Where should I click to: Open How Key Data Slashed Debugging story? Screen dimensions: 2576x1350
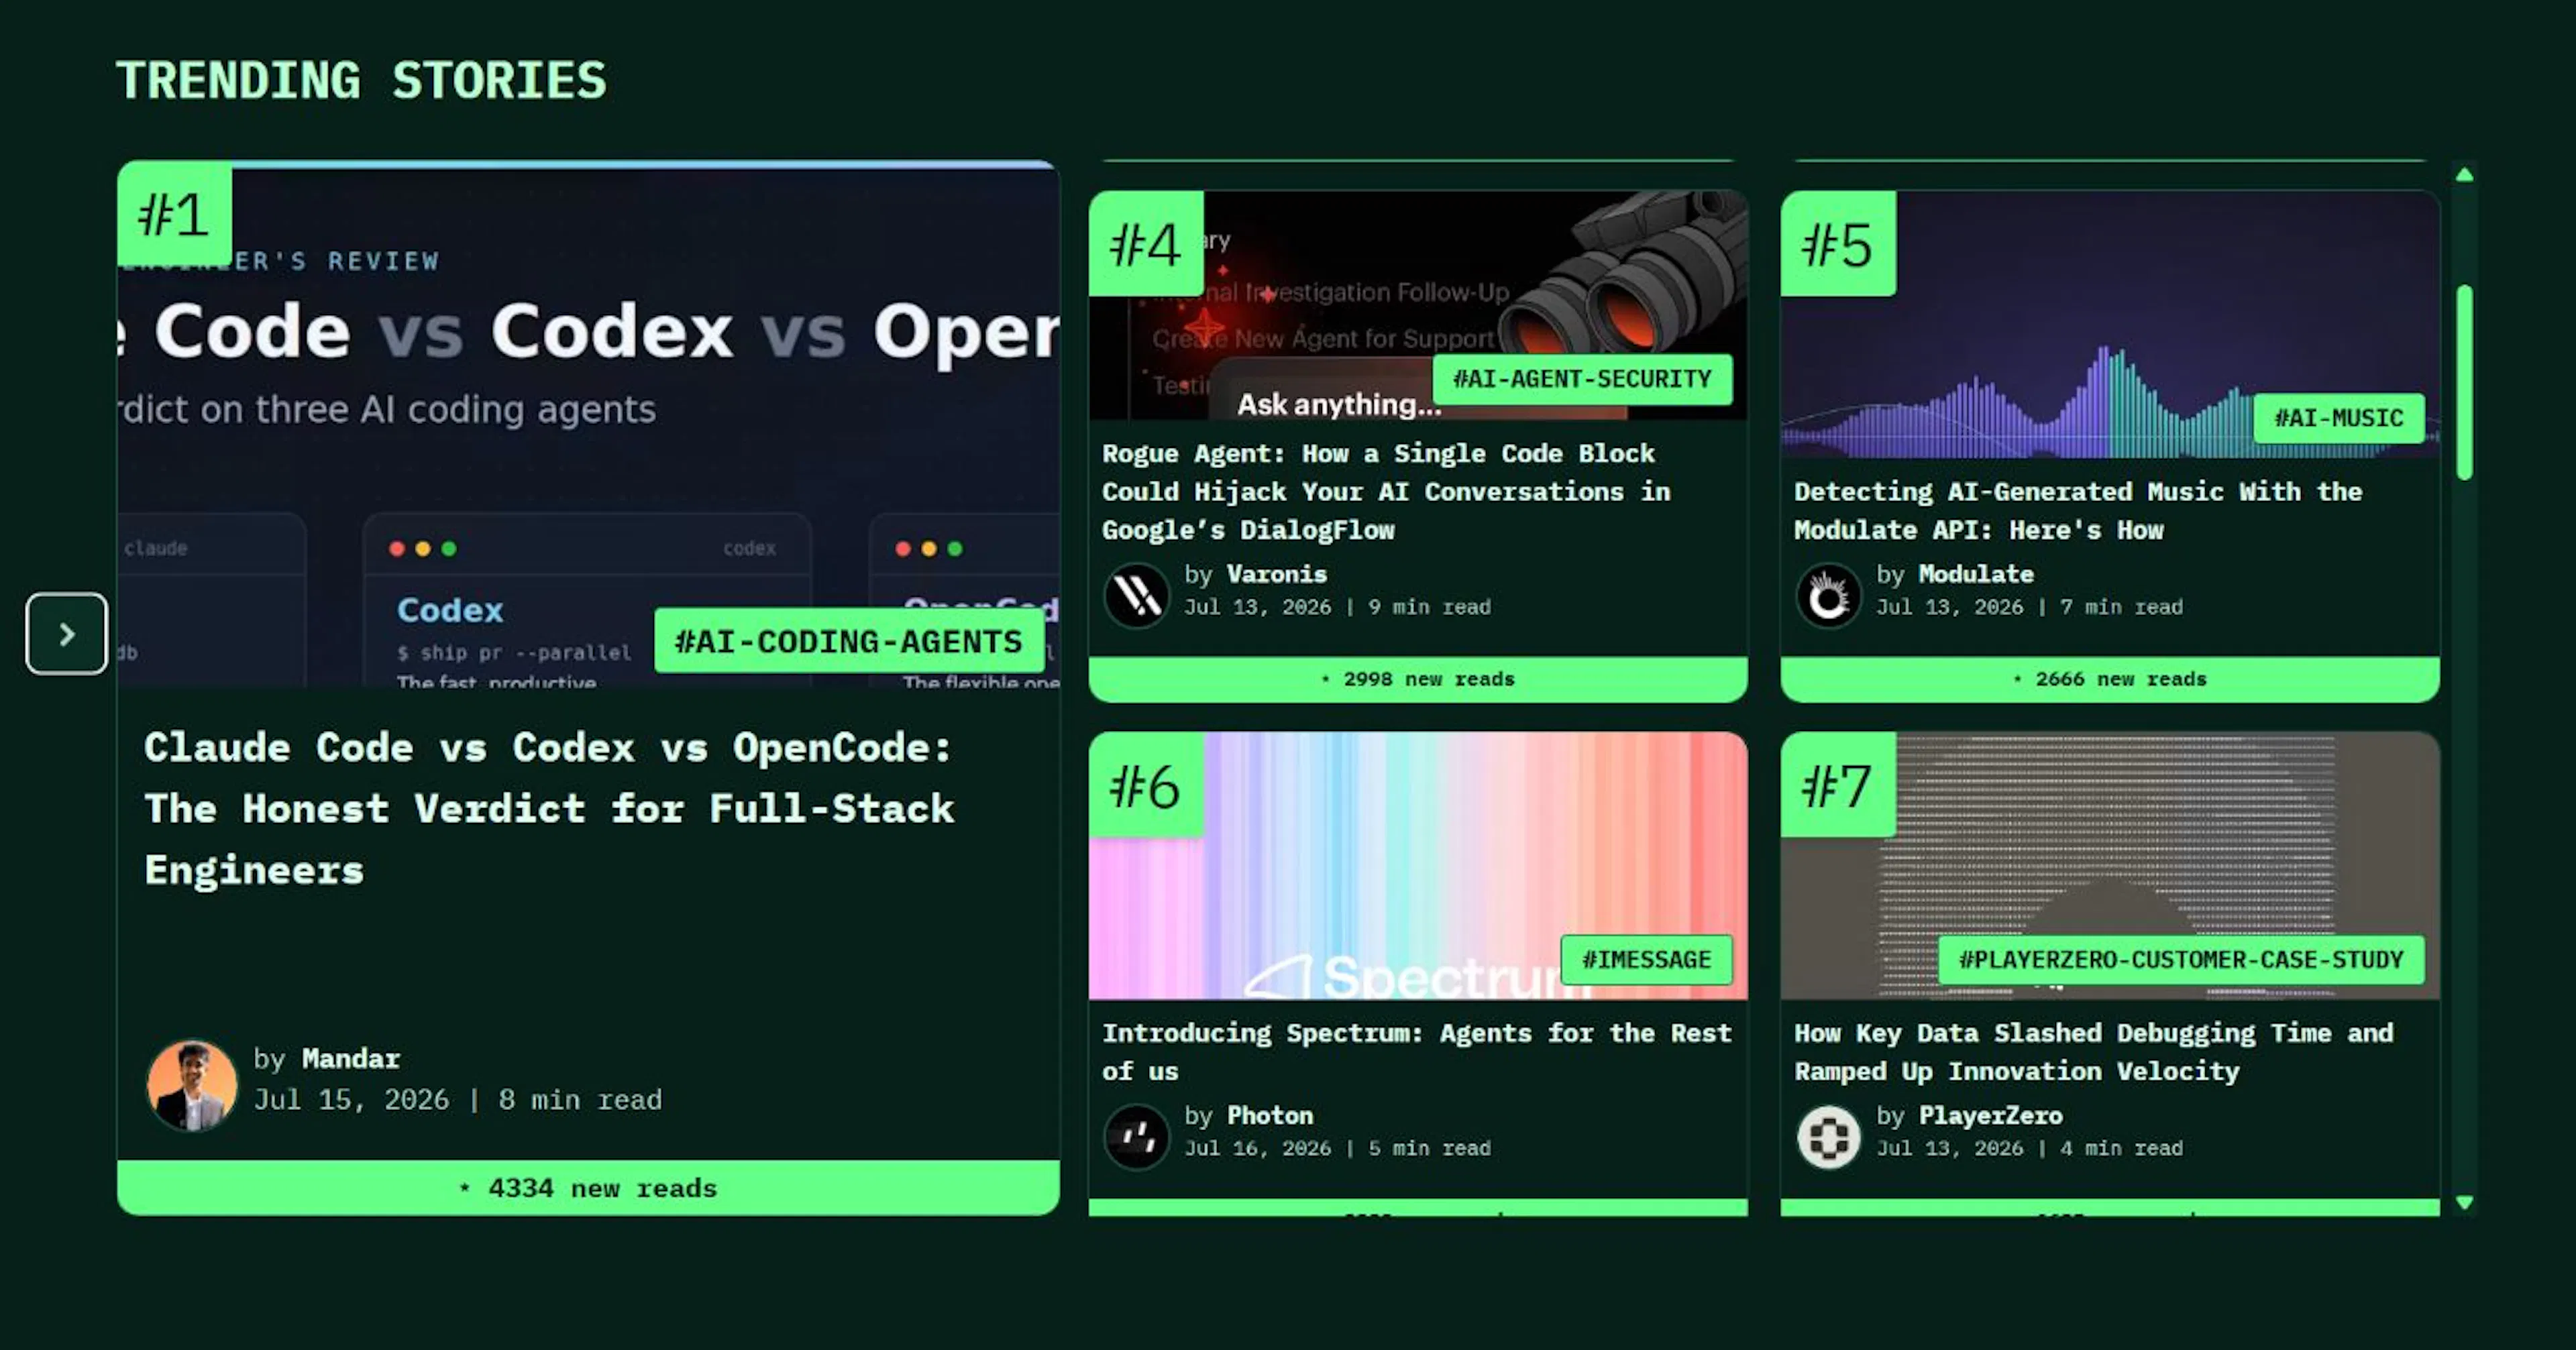[x=2094, y=1051]
